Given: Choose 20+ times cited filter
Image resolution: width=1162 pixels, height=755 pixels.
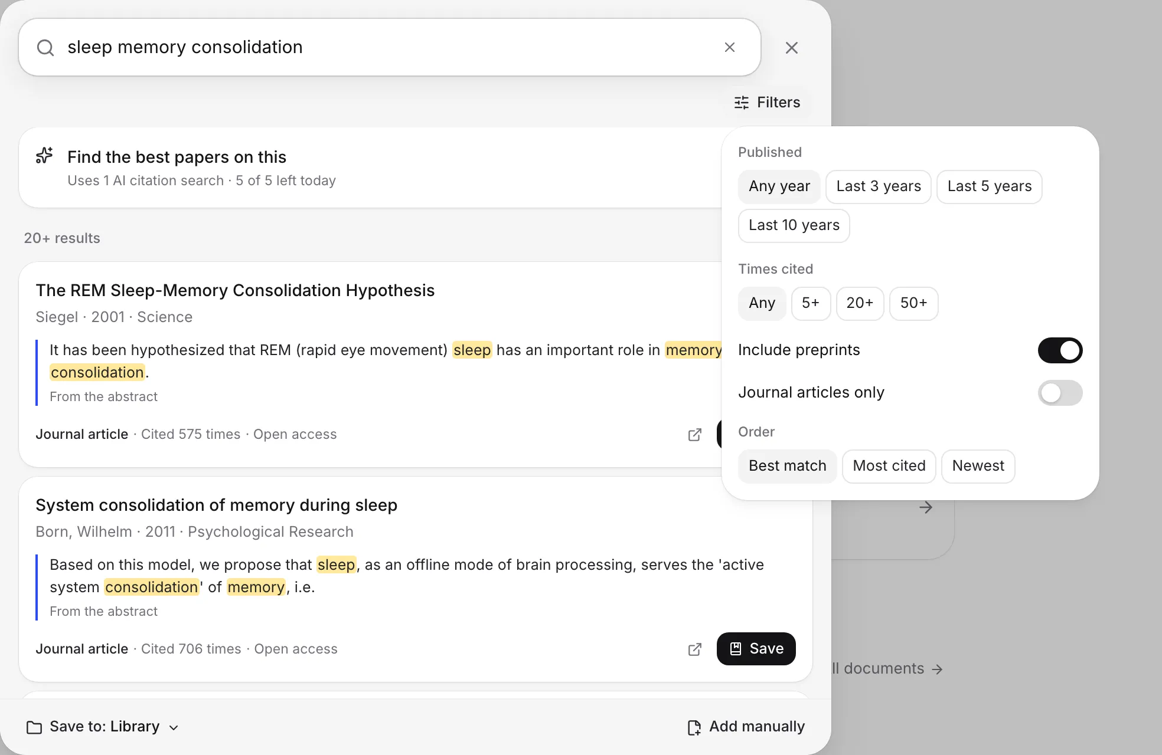Looking at the screenshot, I should coord(860,304).
